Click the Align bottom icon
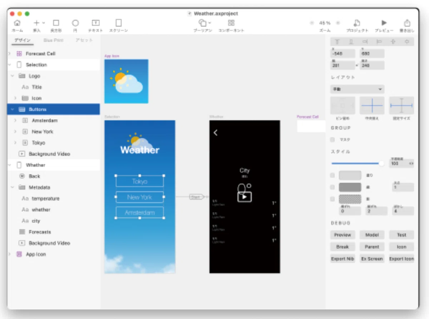The width and height of the screenshot is (429, 319). click(x=351, y=42)
